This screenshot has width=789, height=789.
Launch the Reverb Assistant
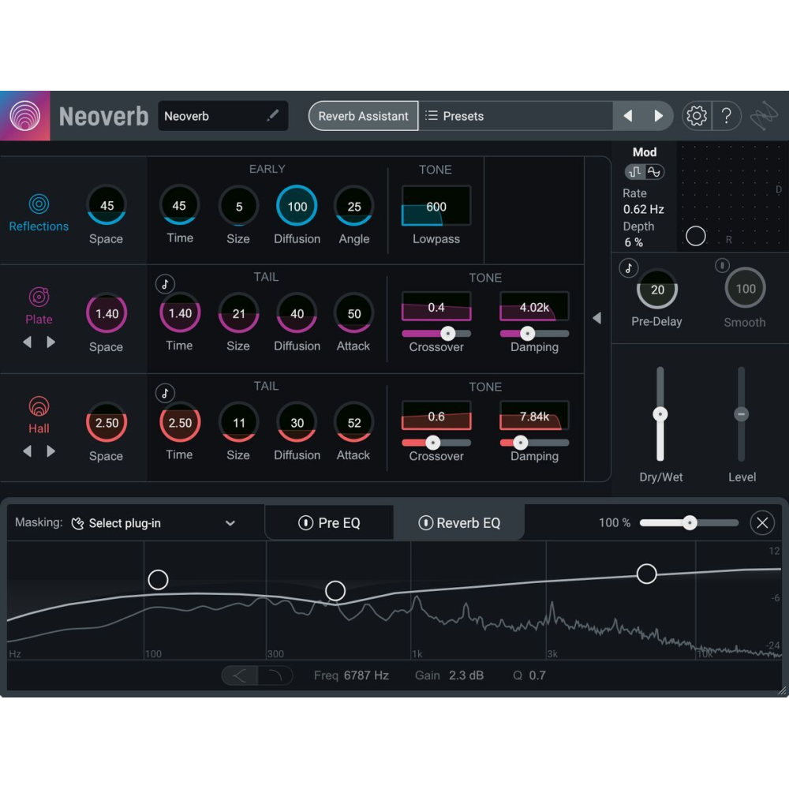pyautogui.click(x=363, y=115)
